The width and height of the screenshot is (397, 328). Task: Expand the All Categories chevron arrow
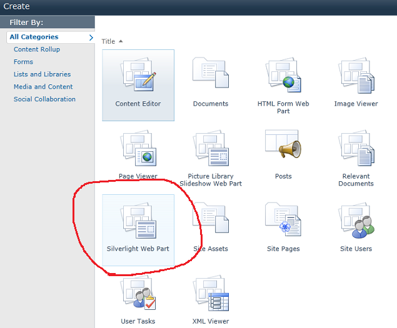[91, 37]
